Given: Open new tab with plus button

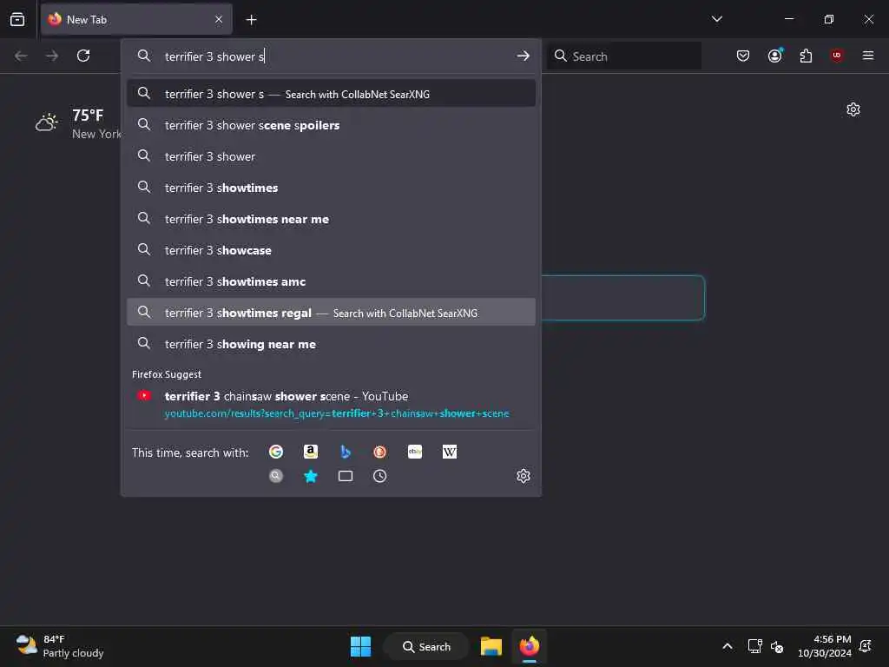Looking at the screenshot, I should point(251,20).
